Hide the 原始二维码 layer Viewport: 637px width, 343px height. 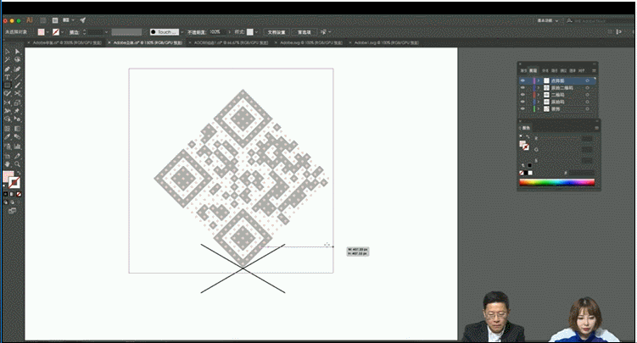point(522,87)
